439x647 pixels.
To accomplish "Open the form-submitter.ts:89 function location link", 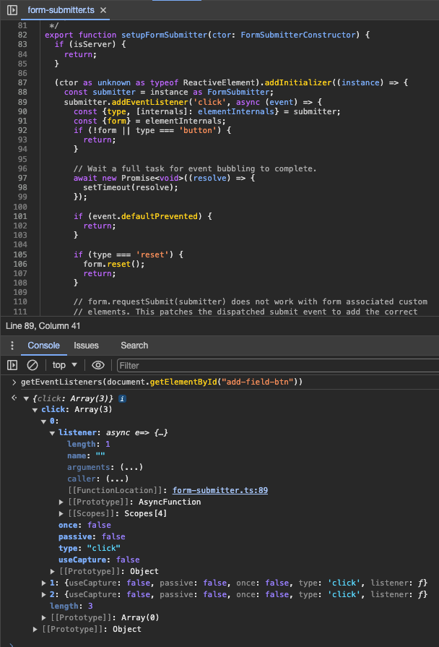I will 220,490.
